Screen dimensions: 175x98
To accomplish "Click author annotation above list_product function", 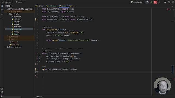I will (x=47, y=27).
